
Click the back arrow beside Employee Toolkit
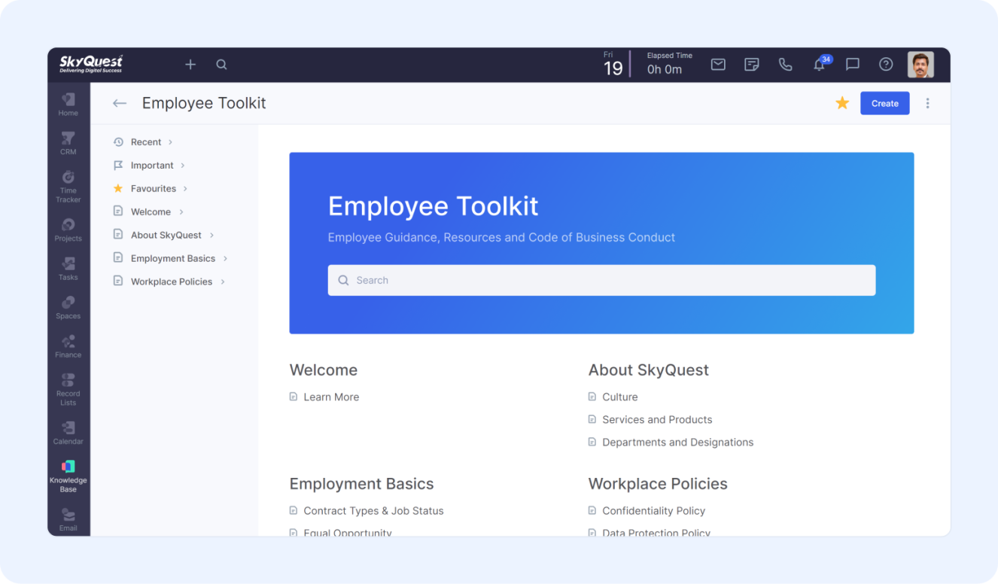click(x=119, y=103)
